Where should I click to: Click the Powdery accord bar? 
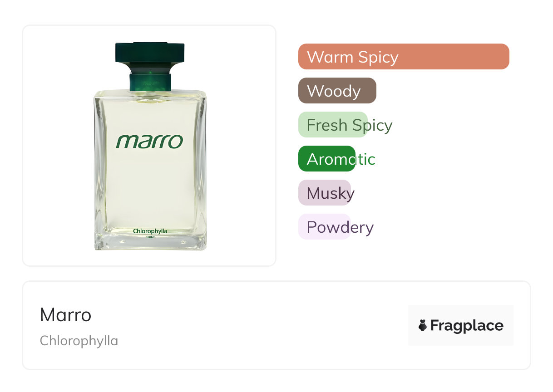[x=324, y=227]
